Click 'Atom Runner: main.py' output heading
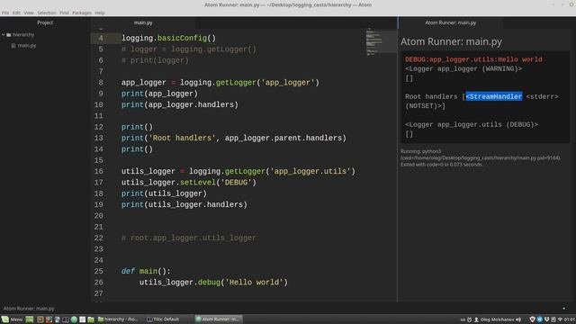The image size is (576, 324). [x=451, y=41]
